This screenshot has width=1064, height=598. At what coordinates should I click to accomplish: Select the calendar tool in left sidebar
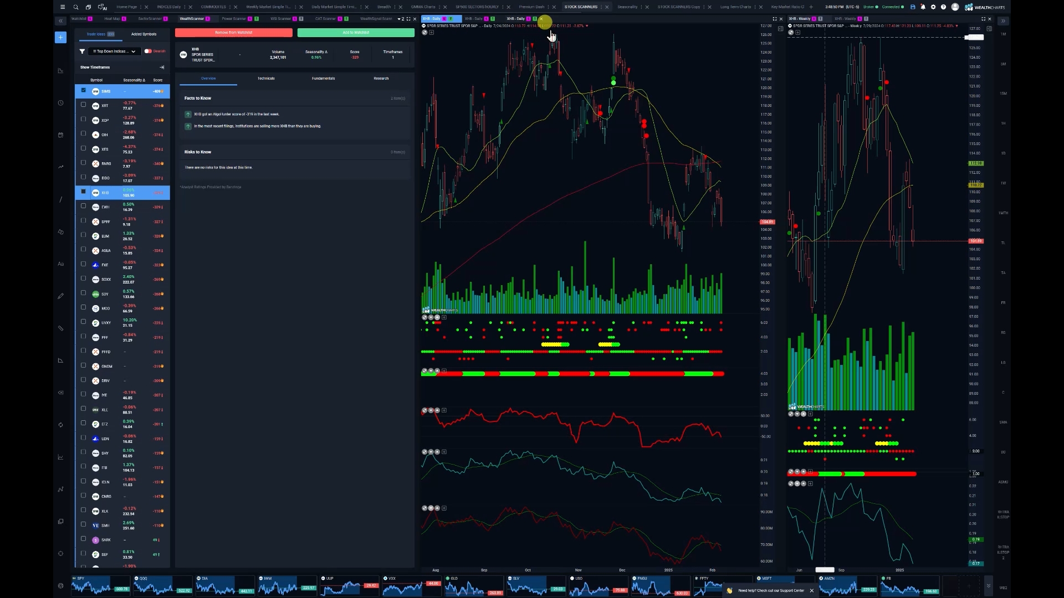click(60, 135)
